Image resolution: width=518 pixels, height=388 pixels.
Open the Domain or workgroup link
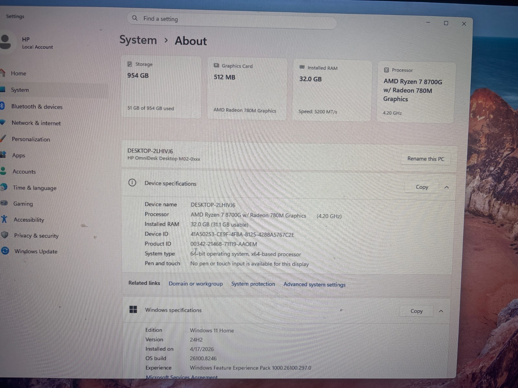click(196, 284)
